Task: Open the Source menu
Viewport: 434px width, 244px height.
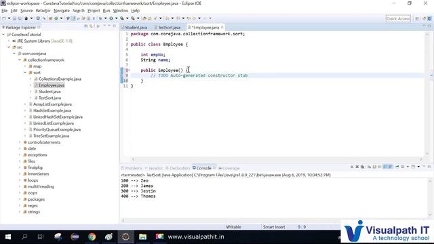Action: click(x=26, y=11)
